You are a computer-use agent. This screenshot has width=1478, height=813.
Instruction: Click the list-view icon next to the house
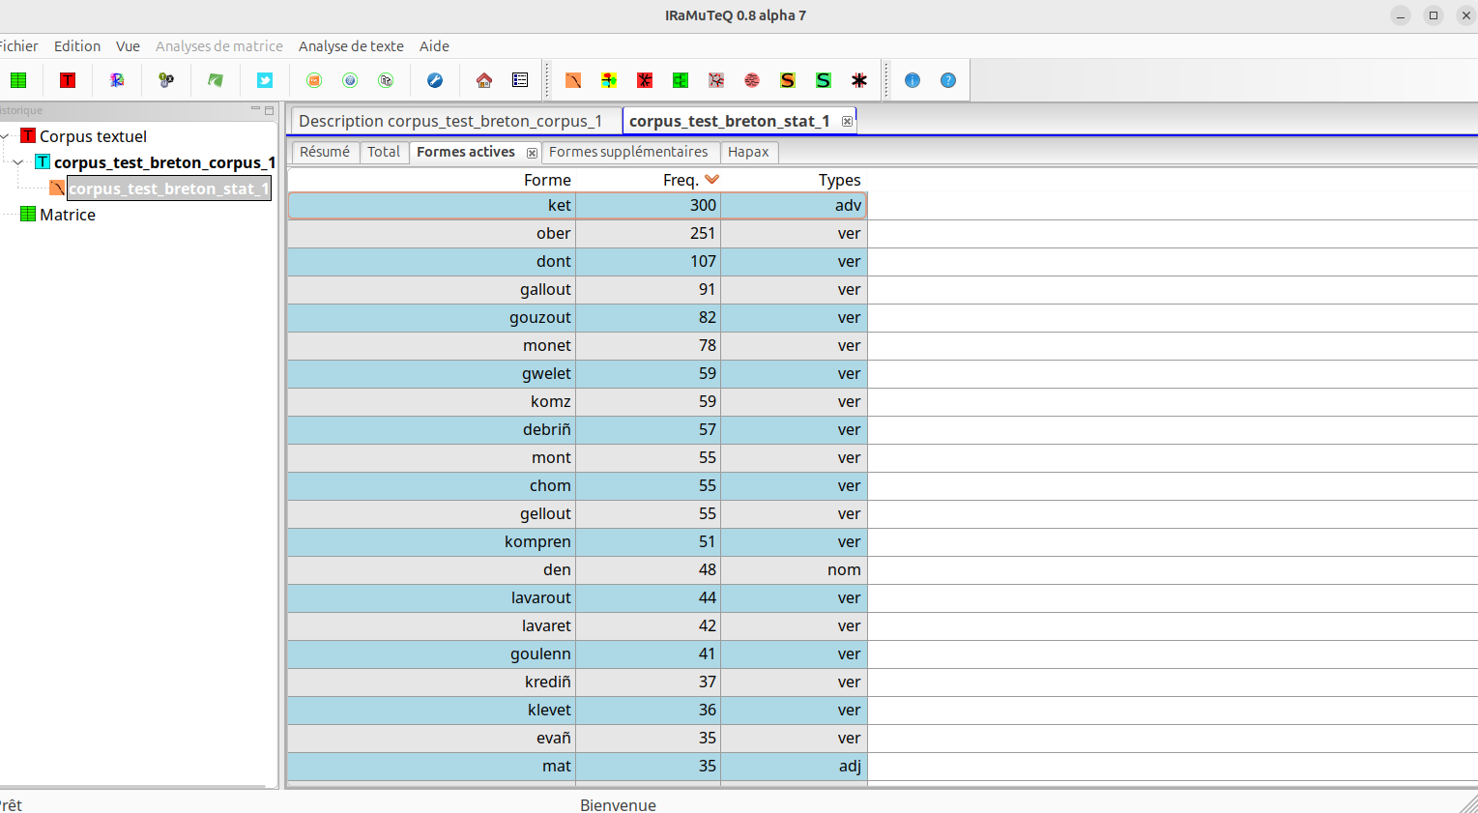pyautogui.click(x=520, y=80)
